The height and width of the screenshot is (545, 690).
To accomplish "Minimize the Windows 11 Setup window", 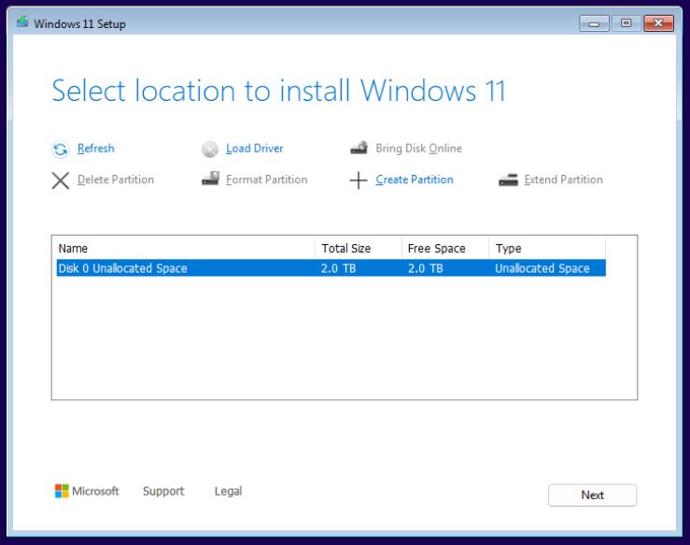I will click(594, 23).
